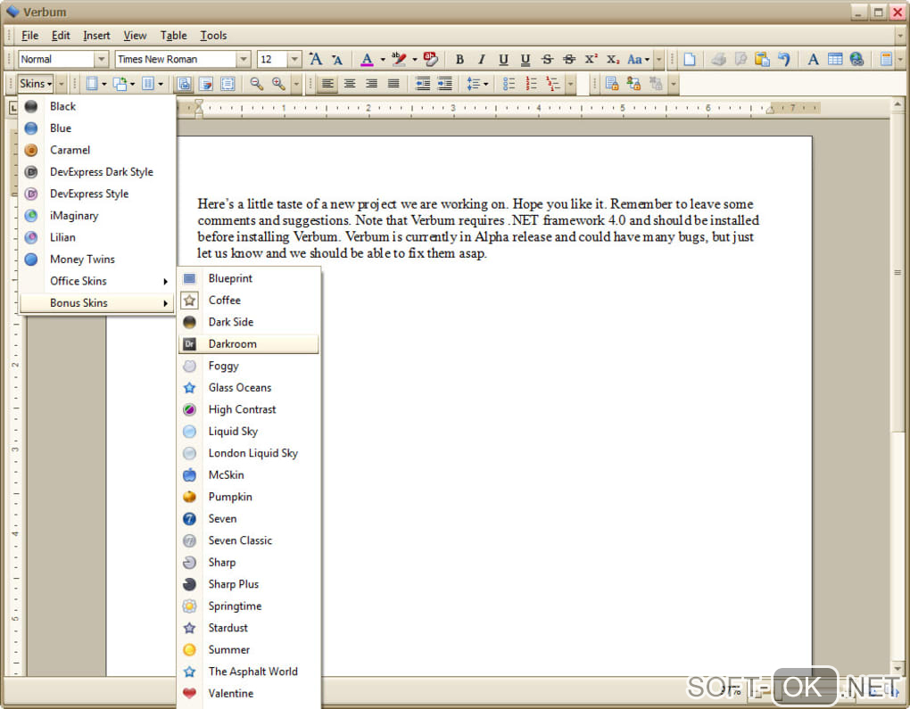Open the font size 12 dropdown arrow
The width and height of the screenshot is (910, 709).
pos(294,59)
